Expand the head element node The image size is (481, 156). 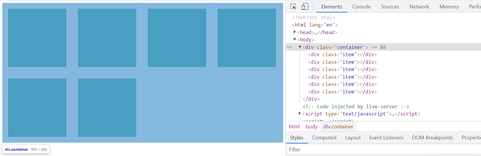click(x=294, y=32)
